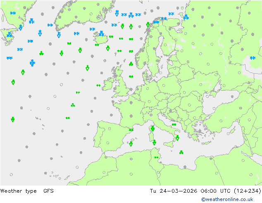The height and width of the screenshot is (203, 262).
Task: Click the snow symbol over Iceland
Action: (x=101, y=33)
